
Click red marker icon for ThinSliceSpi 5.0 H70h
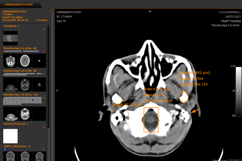[44, 74]
